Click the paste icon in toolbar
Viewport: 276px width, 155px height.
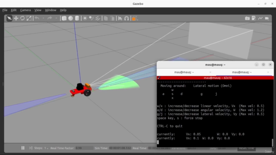(x=112, y=18)
